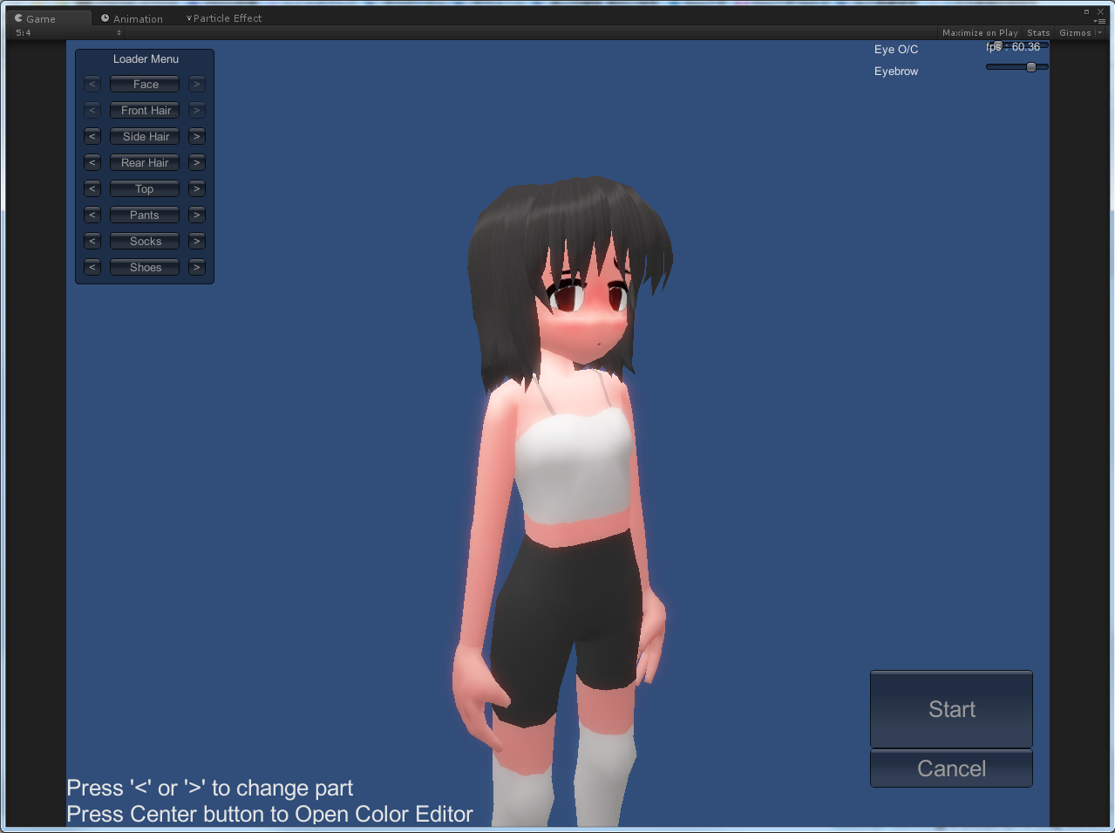
Task: Switch to the Animation tab
Action: point(133,18)
